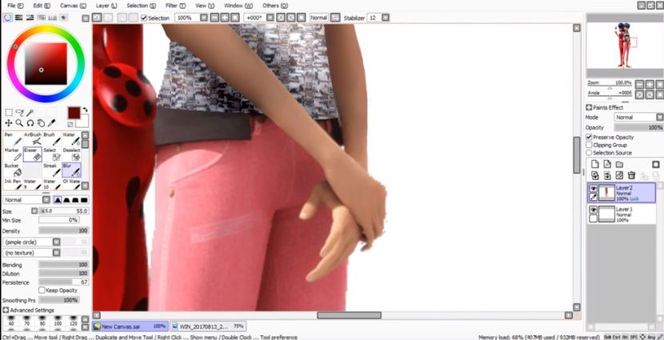Open the Filter menu
The height and width of the screenshot is (340, 664).
pos(170,6)
